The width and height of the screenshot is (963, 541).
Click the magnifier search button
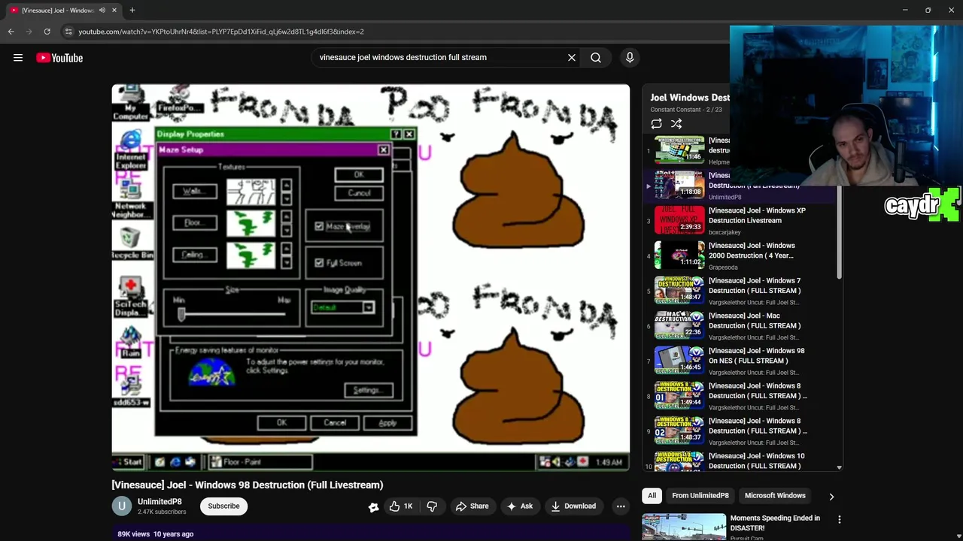(596, 57)
